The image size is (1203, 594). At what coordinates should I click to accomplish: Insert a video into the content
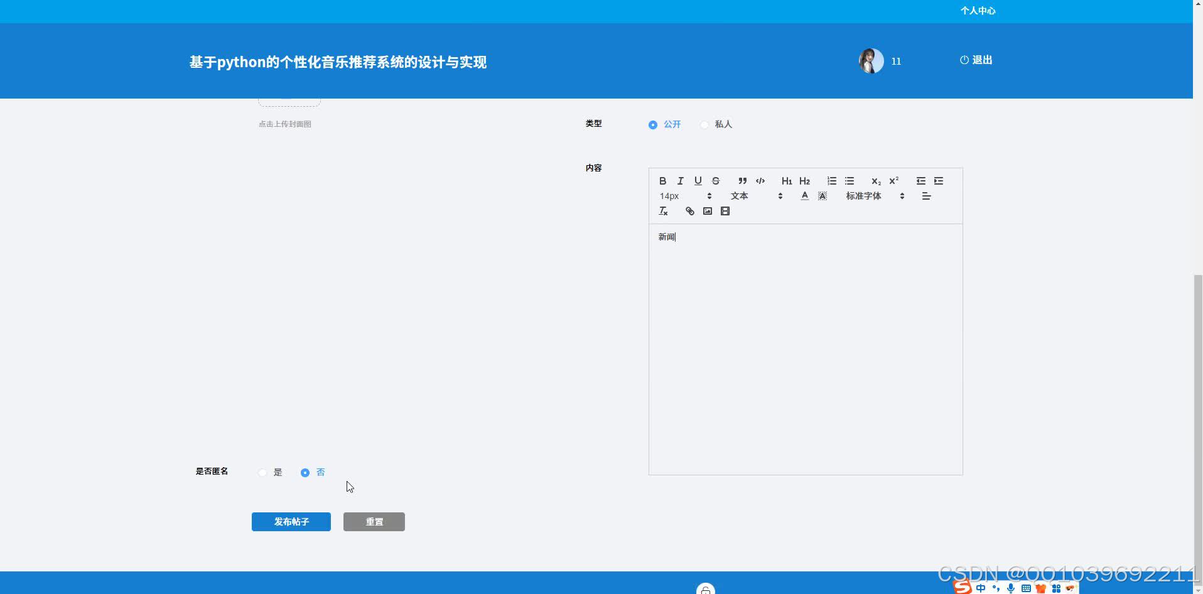[725, 211]
